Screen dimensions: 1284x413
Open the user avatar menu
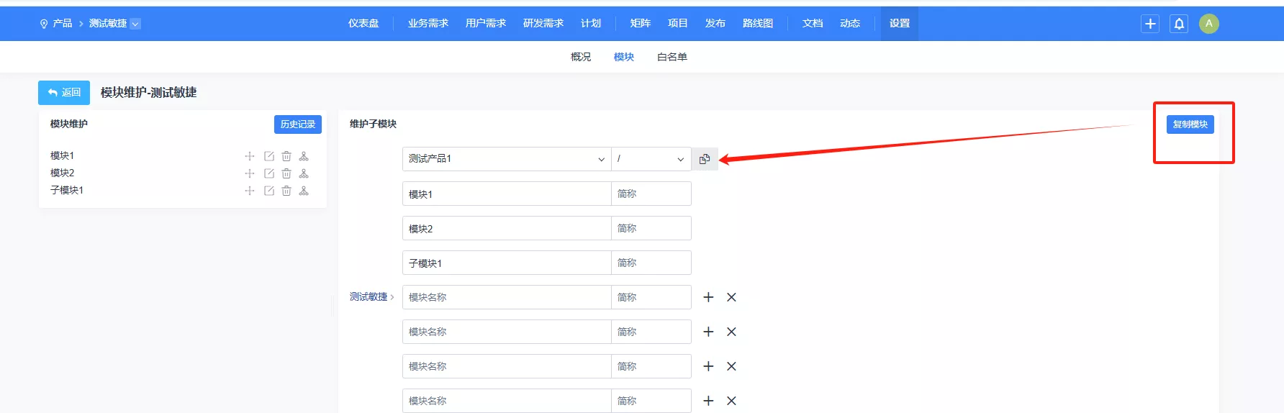(1208, 24)
